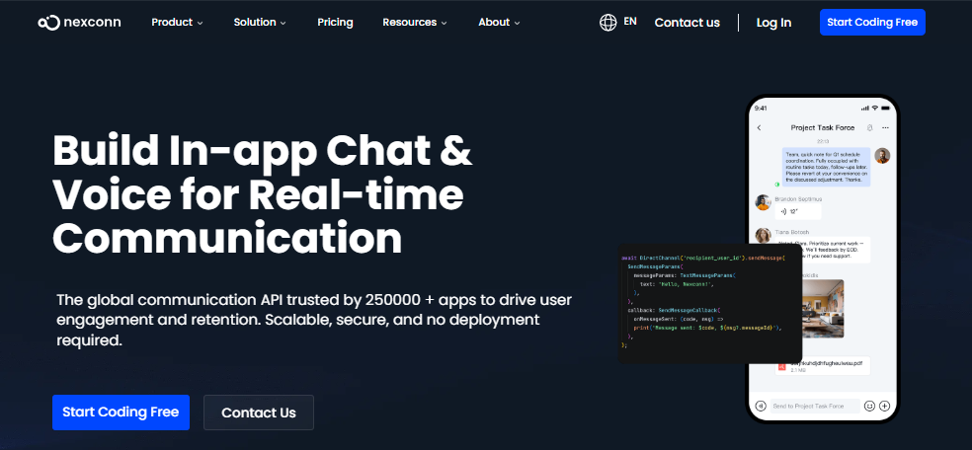Screen dimensions: 972x450
Task: Click the hero Contact Us button
Action: tap(259, 412)
